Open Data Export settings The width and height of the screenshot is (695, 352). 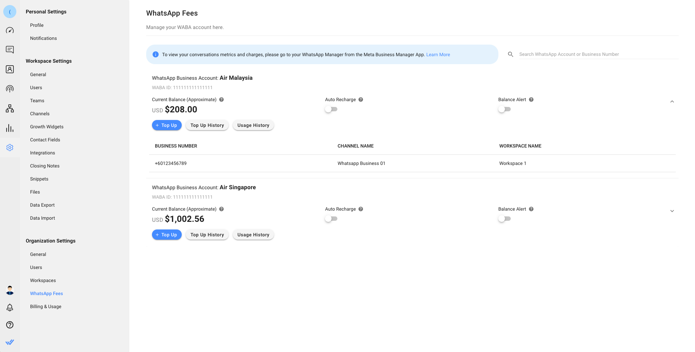point(42,205)
